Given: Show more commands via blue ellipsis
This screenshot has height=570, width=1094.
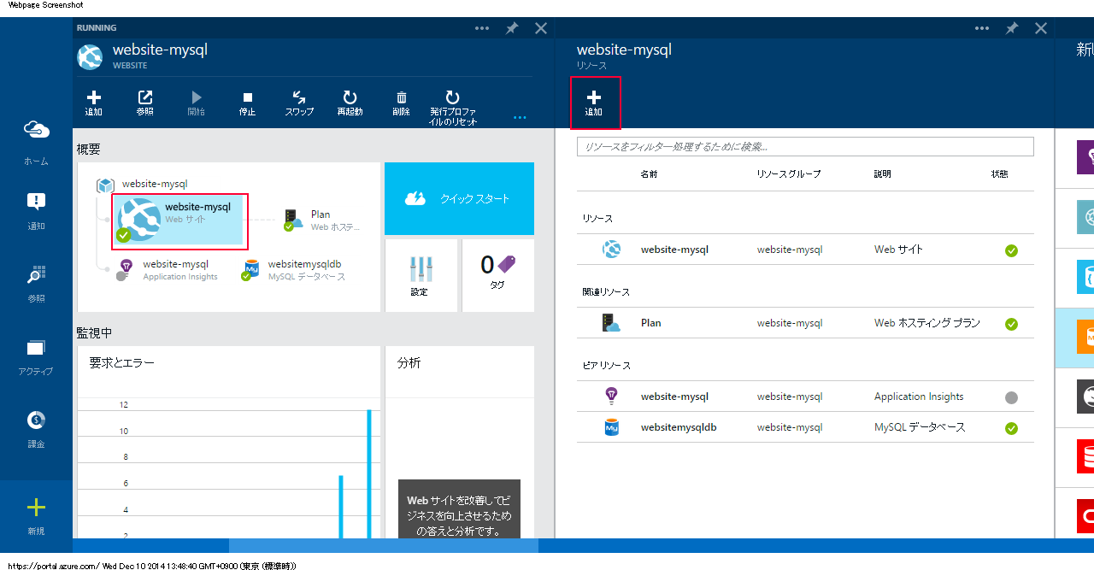Looking at the screenshot, I should (x=520, y=117).
